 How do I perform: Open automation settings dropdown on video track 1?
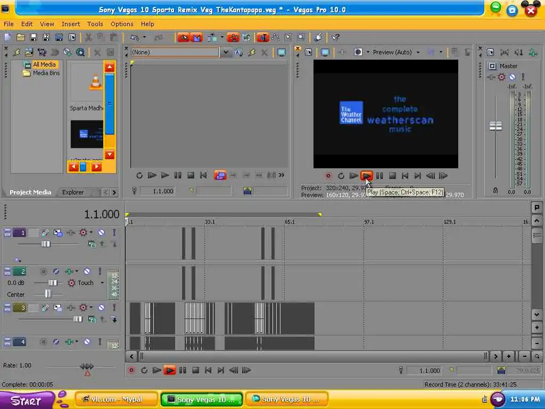pyautogui.click(x=91, y=232)
